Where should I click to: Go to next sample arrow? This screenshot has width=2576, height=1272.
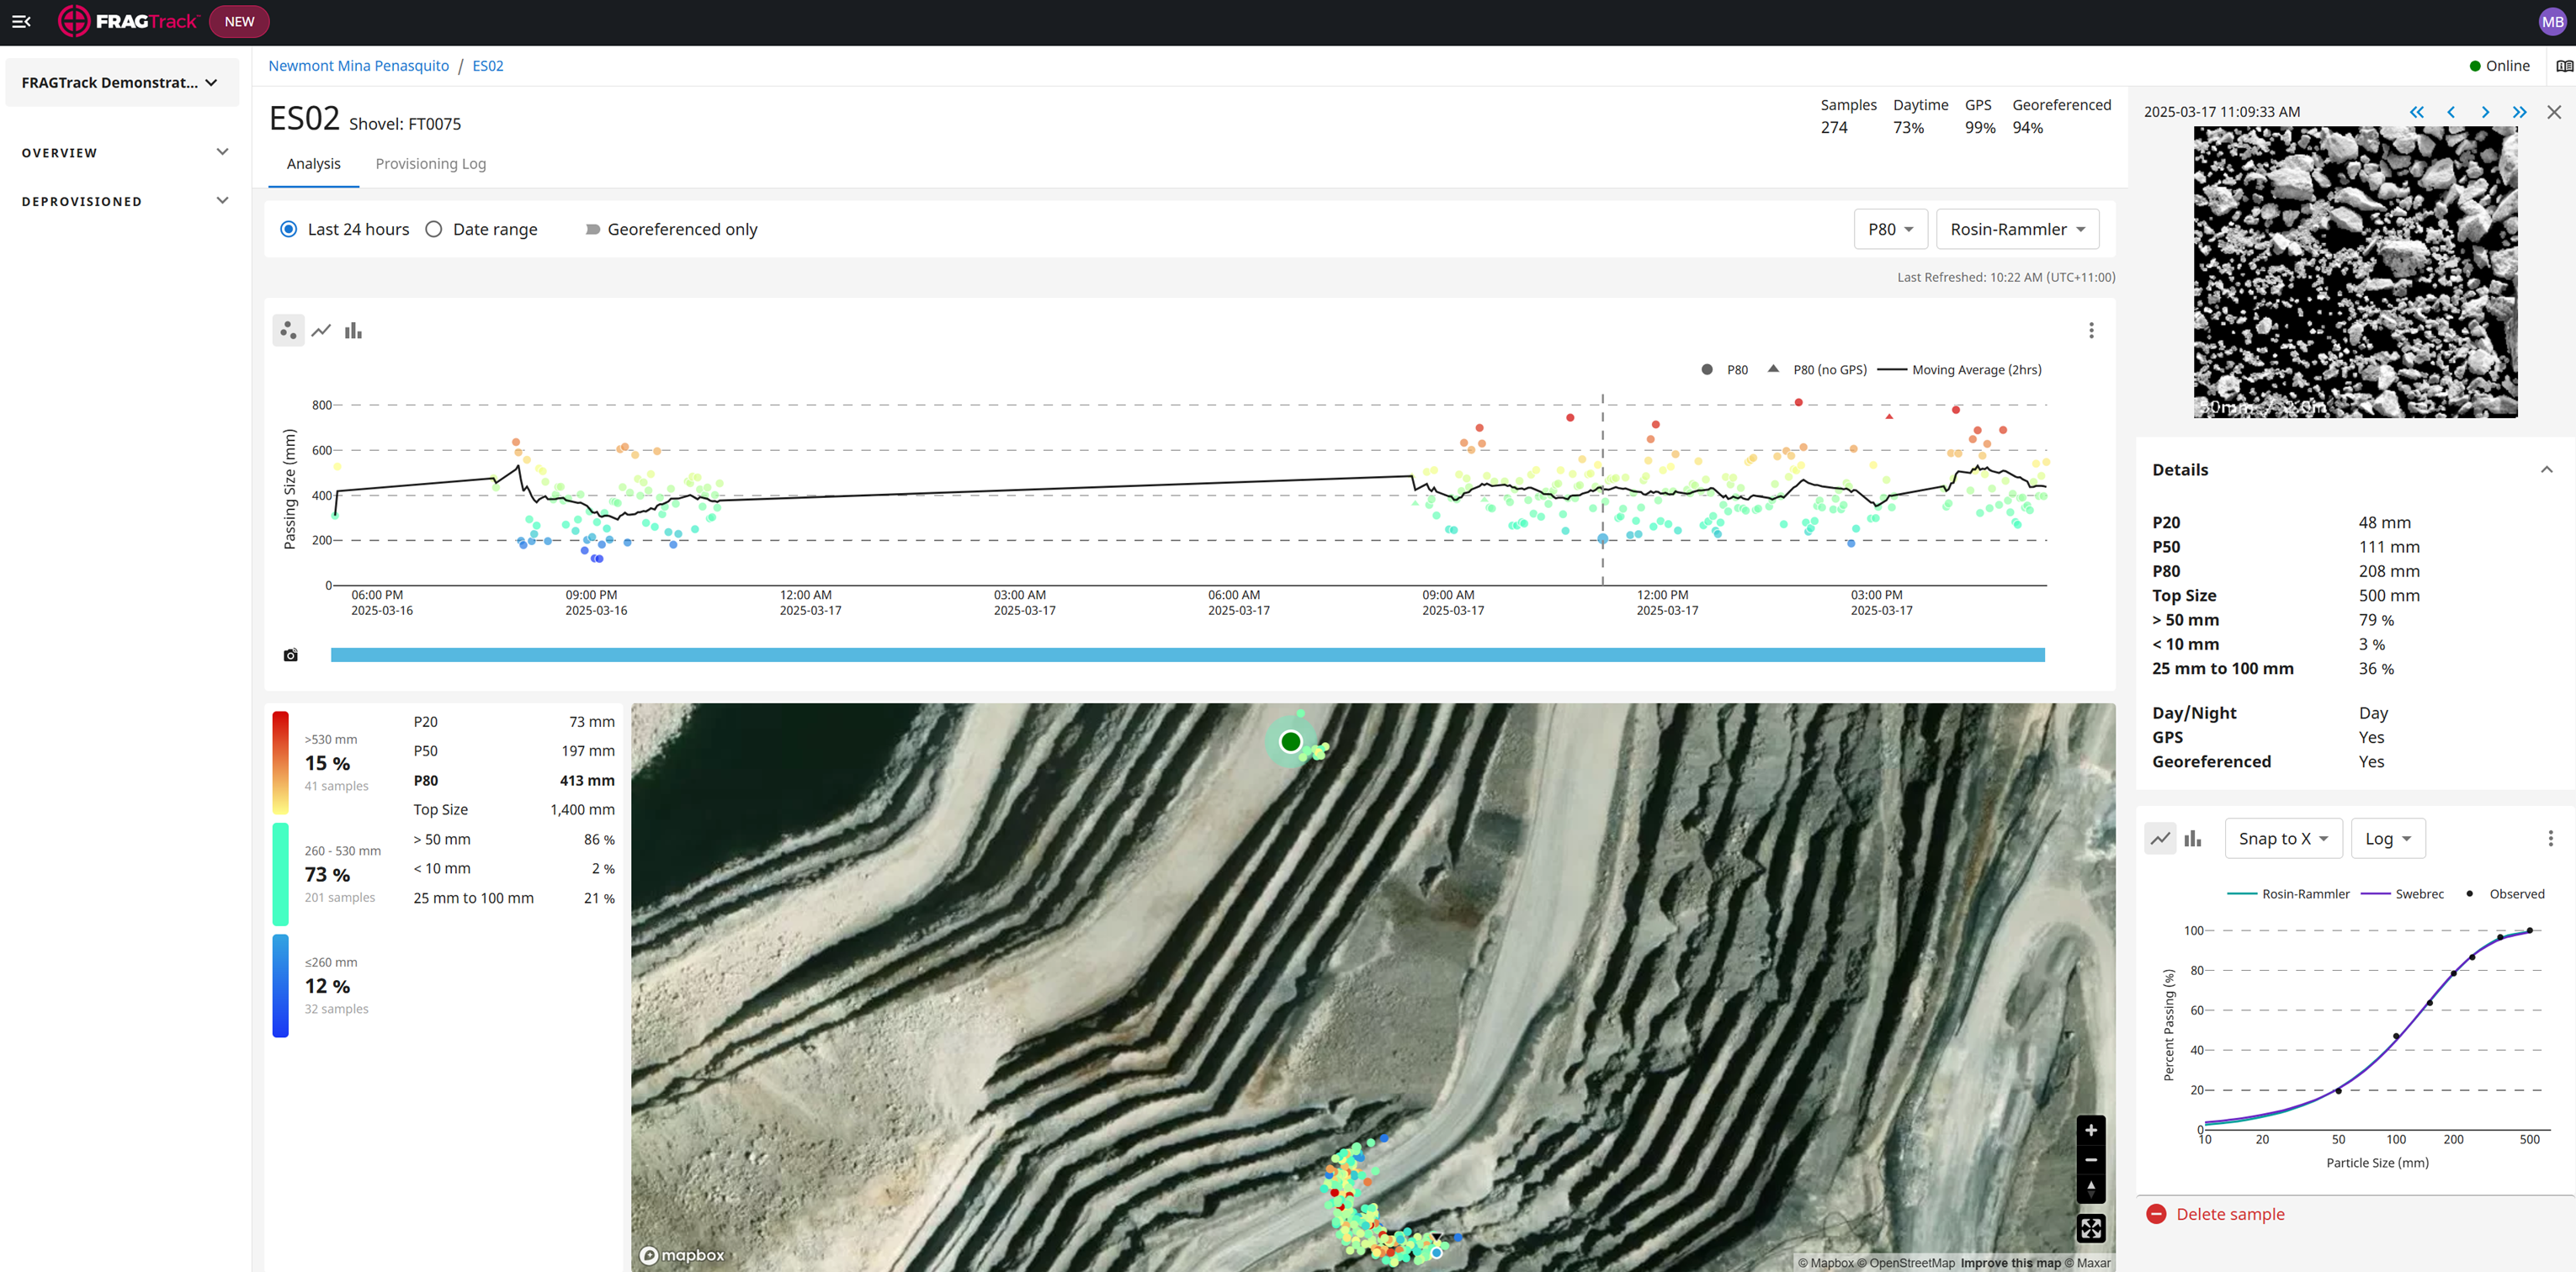pos(2485,112)
